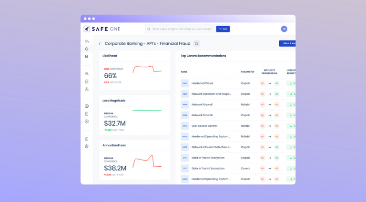Open the stacked layers icon in sidebar
366x202 pixels.
pos(87,56)
